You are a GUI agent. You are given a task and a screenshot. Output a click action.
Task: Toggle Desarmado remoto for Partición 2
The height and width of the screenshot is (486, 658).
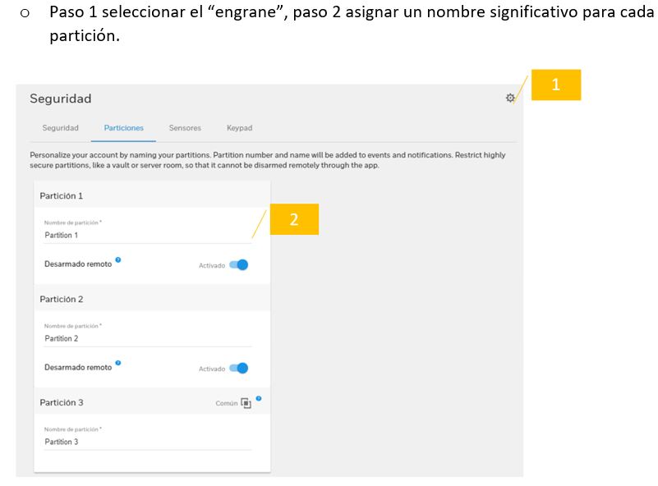click(x=239, y=368)
